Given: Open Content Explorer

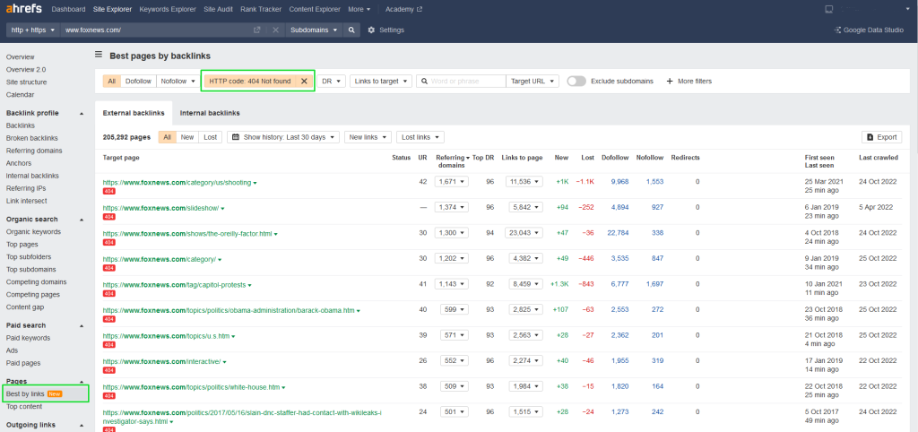Looking at the screenshot, I should click(315, 9).
